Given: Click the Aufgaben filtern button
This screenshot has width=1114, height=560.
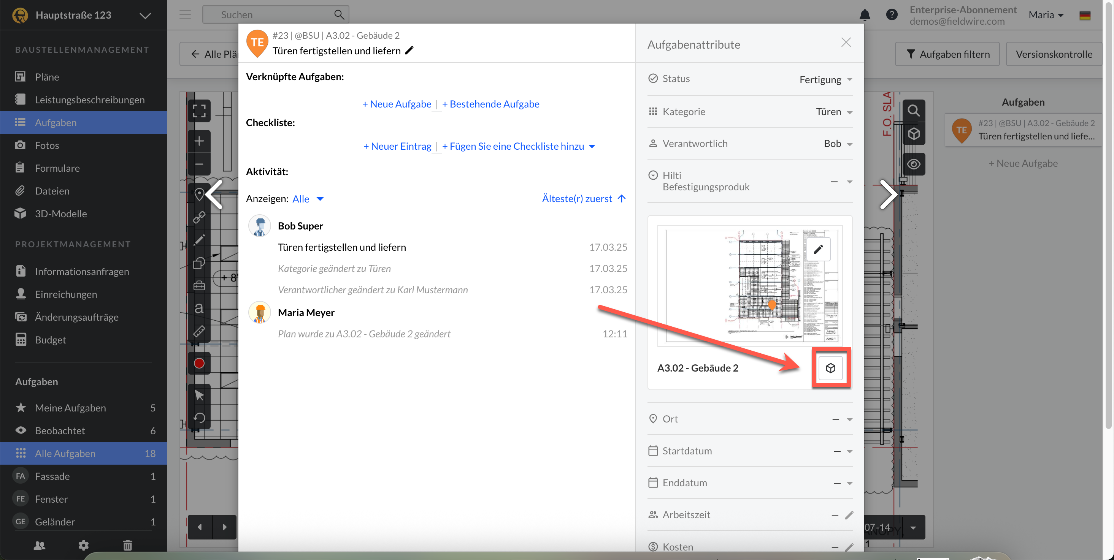Looking at the screenshot, I should coord(947,54).
